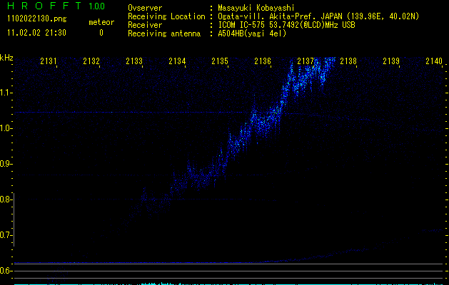Click the meteor count value 0

(x=101, y=33)
